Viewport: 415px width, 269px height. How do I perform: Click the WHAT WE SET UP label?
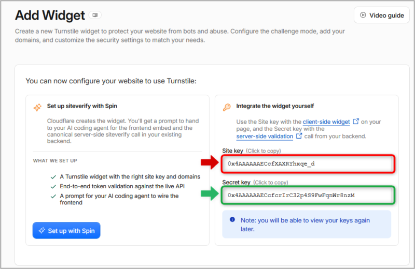click(x=55, y=160)
